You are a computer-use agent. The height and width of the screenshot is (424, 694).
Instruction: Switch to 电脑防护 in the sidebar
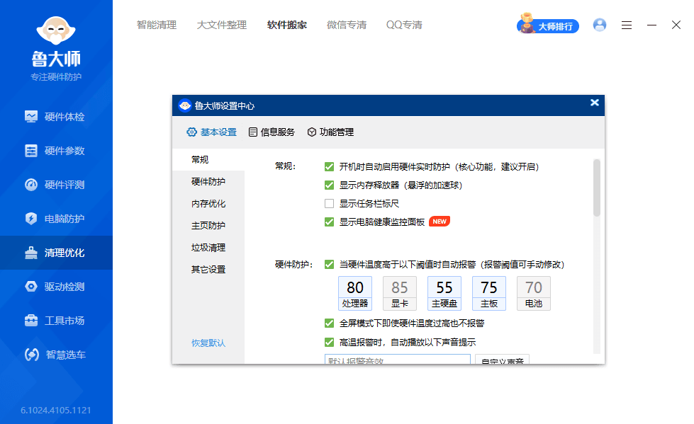click(x=56, y=219)
